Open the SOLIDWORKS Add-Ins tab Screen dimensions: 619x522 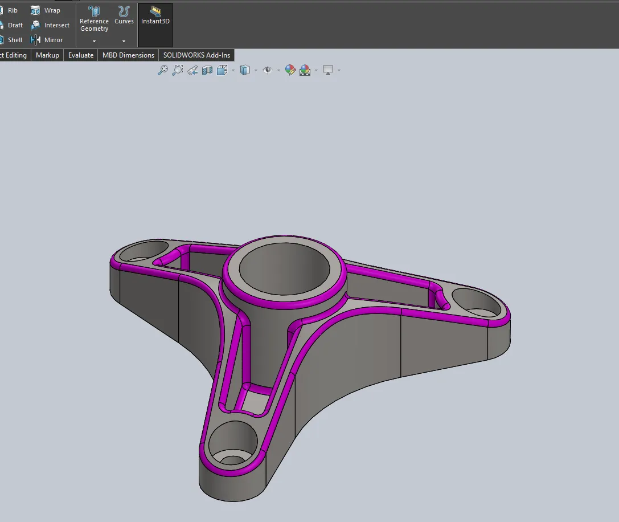[196, 55]
